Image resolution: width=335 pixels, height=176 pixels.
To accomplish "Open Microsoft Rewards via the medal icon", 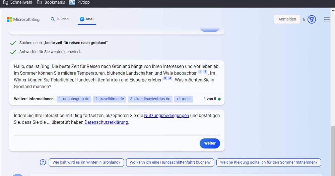I will (312, 19).
